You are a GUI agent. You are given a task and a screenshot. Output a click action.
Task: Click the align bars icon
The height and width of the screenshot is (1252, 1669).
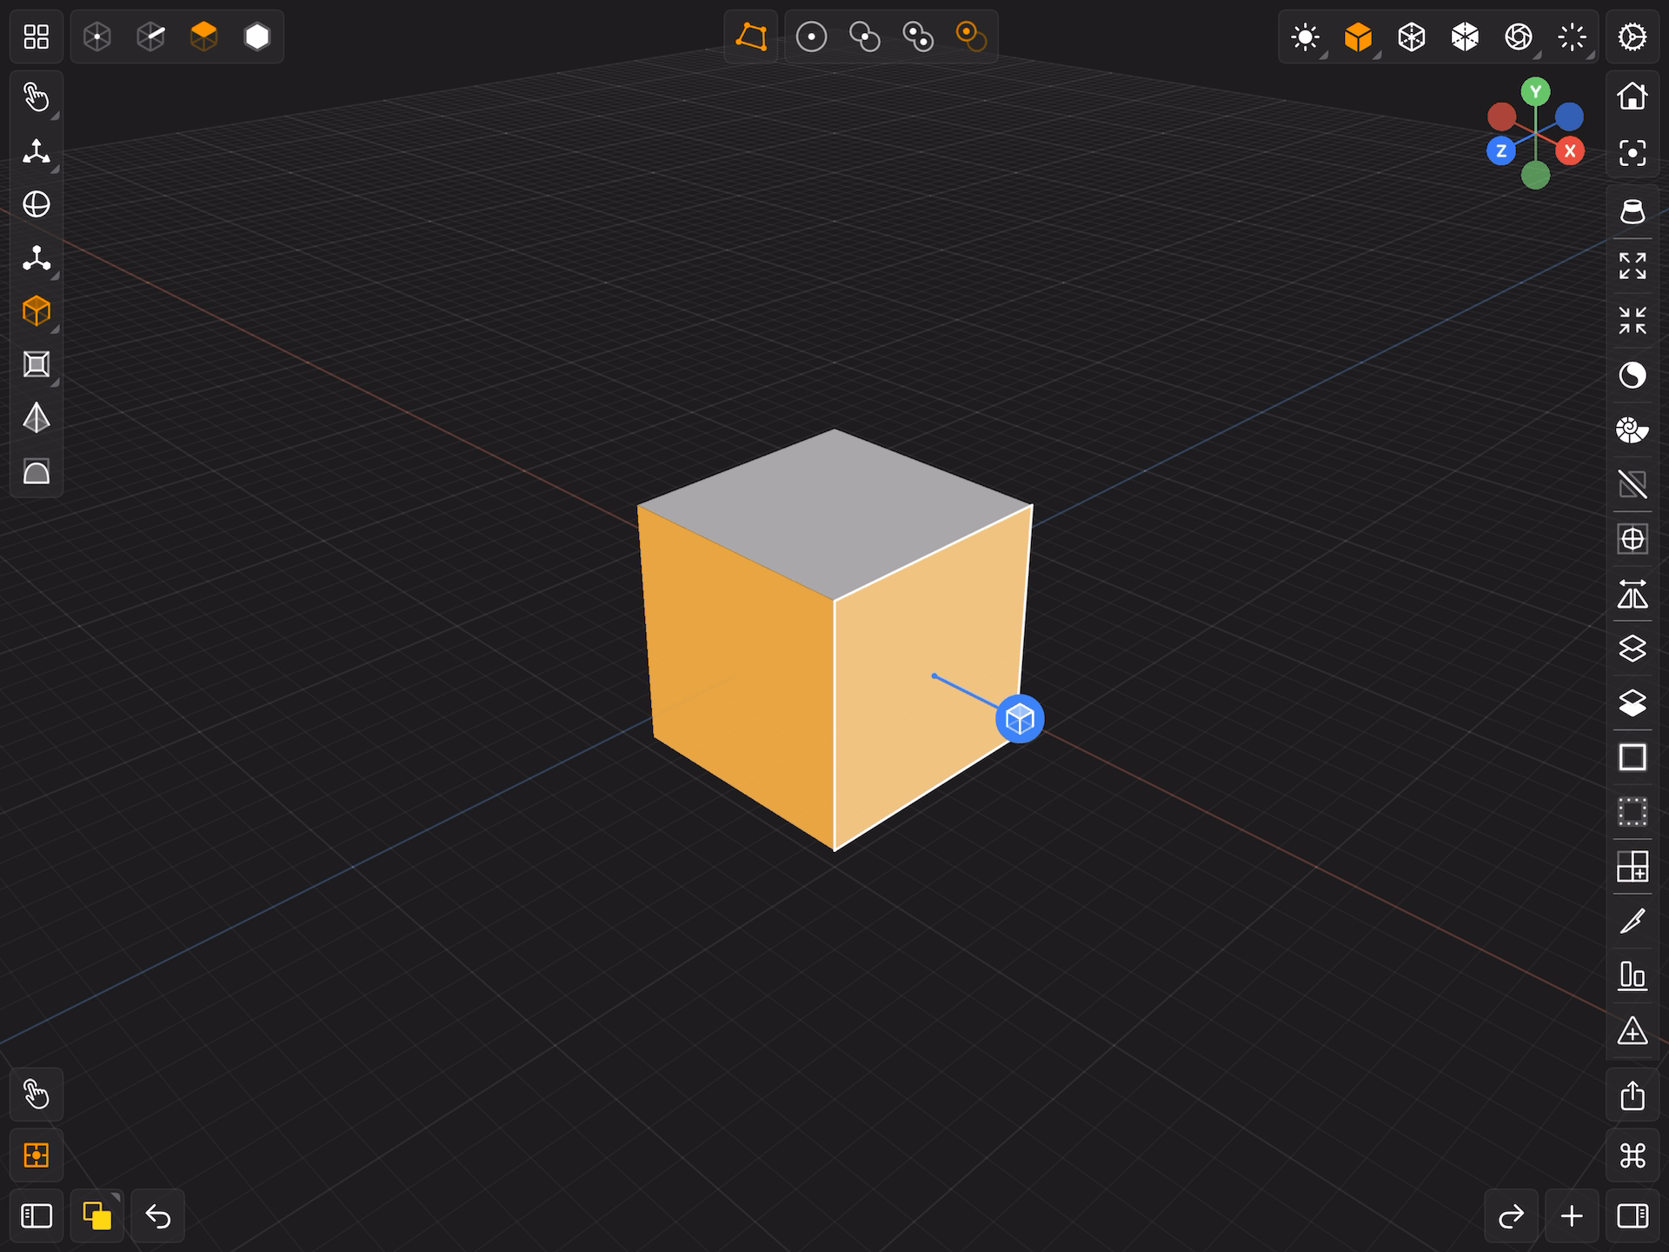pos(1632,976)
